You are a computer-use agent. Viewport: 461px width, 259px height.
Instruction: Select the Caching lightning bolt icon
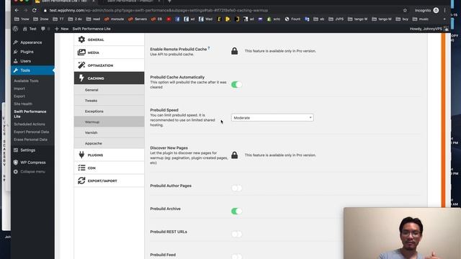click(81, 78)
